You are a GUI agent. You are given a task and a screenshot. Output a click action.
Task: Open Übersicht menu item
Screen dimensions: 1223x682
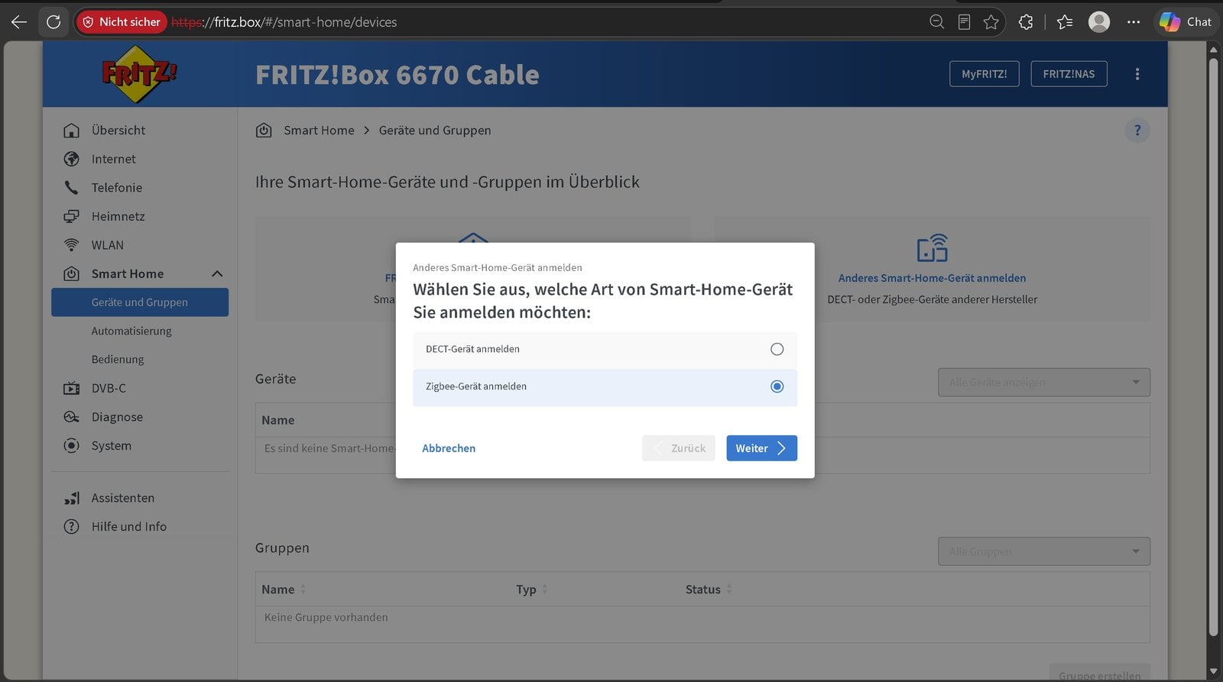pos(118,131)
